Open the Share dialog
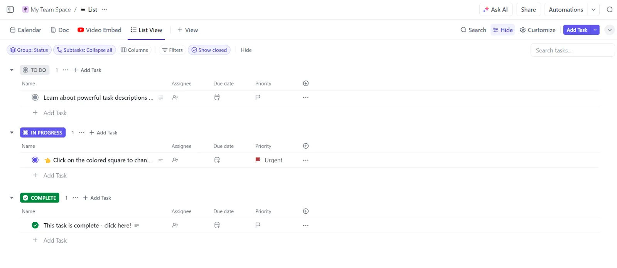The width and height of the screenshot is (617, 268). click(528, 10)
